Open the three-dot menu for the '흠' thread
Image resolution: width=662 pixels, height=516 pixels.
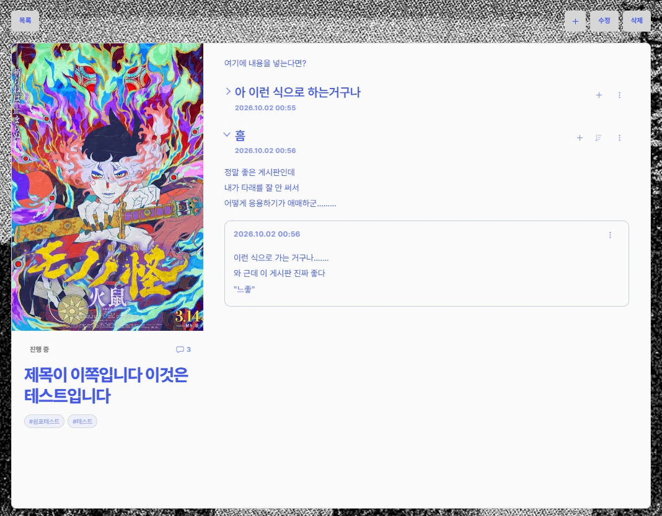[x=619, y=138]
